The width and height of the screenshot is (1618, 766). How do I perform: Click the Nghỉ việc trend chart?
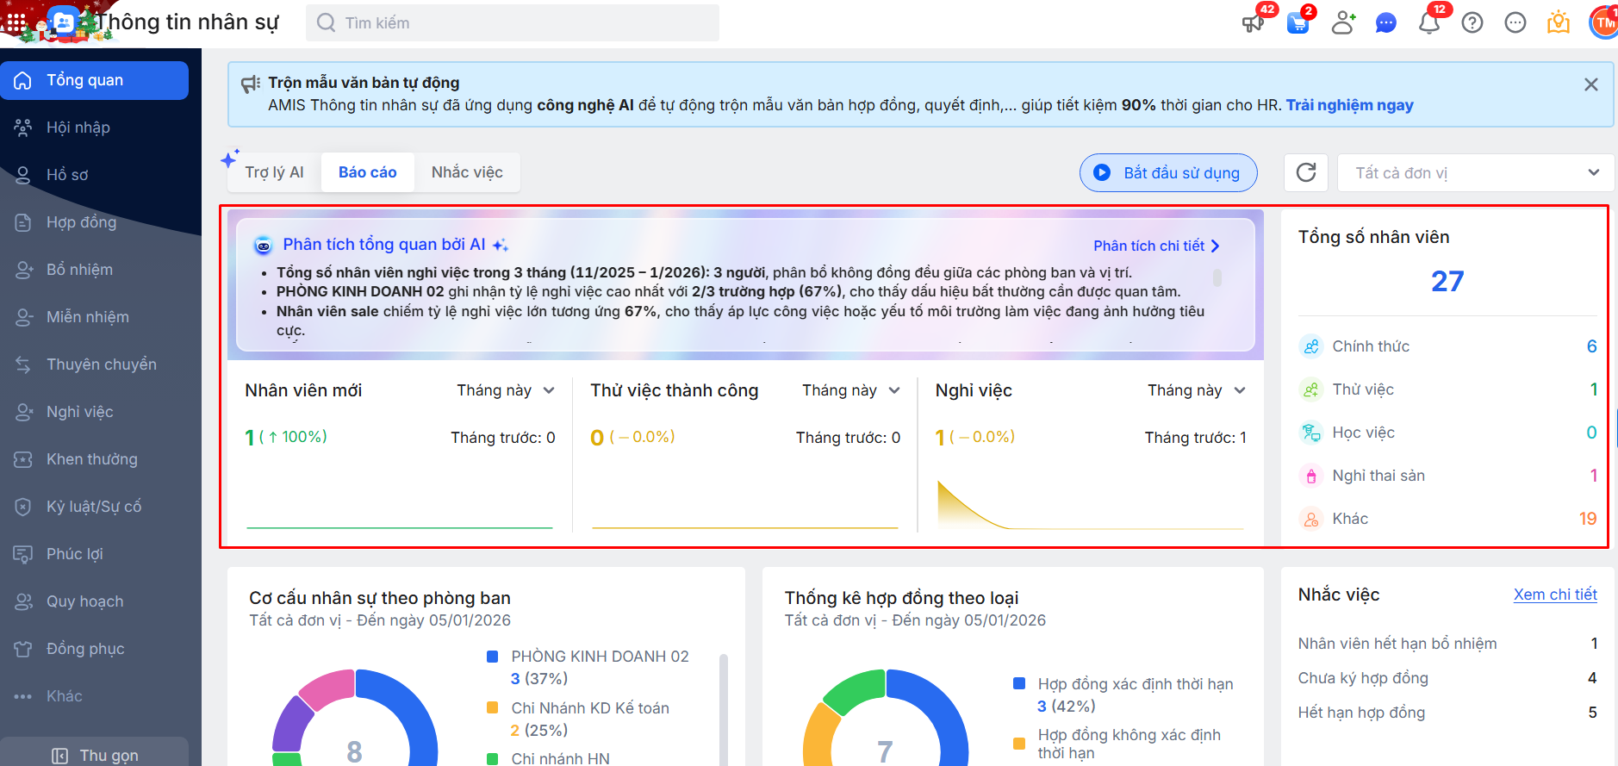pos(1090,504)
